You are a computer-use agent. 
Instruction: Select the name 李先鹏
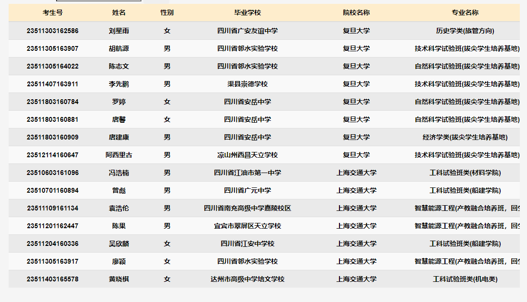118,84
